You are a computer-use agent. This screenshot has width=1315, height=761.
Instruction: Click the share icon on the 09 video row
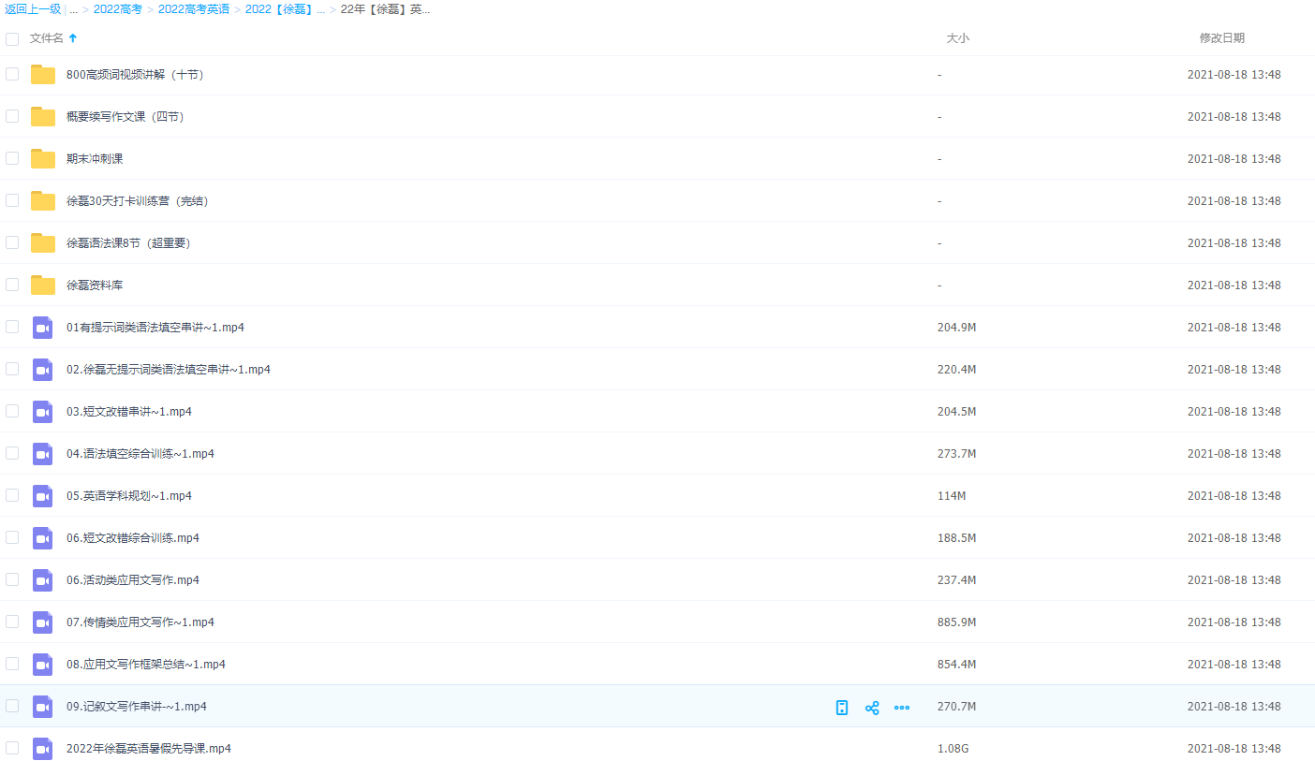872,708
